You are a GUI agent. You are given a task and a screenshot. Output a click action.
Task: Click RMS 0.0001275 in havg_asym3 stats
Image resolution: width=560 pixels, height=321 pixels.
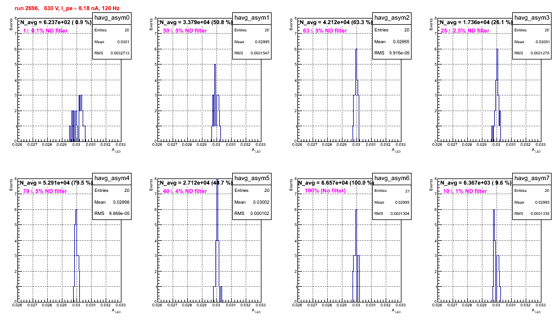pos(532,53)
